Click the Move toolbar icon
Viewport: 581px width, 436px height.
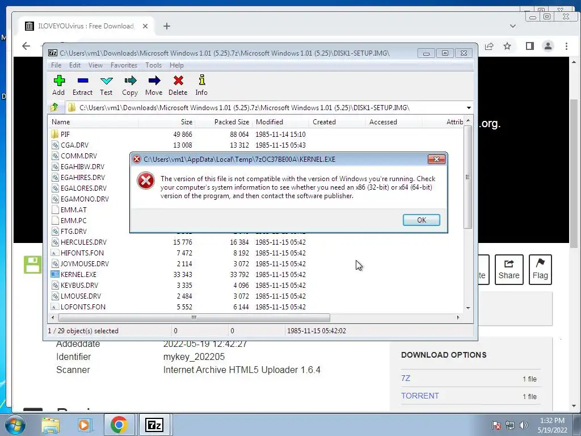154,81
